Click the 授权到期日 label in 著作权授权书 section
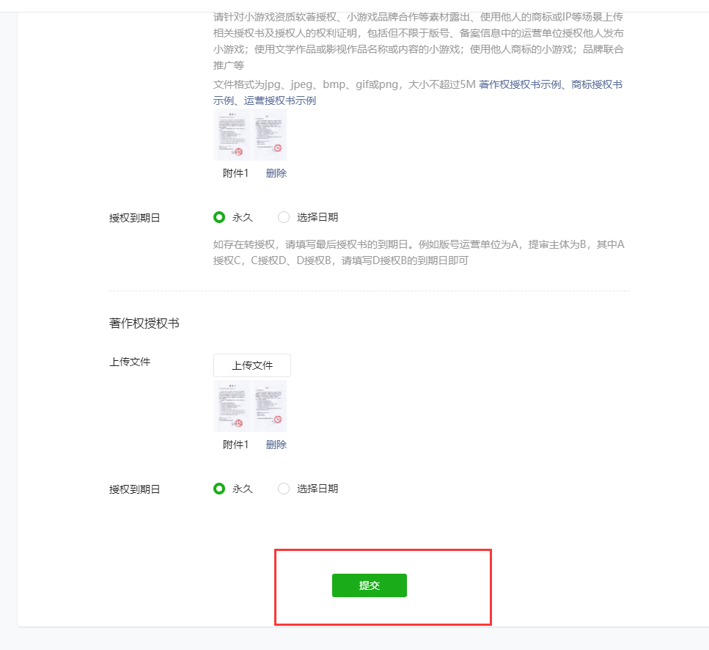 point(135,489)
